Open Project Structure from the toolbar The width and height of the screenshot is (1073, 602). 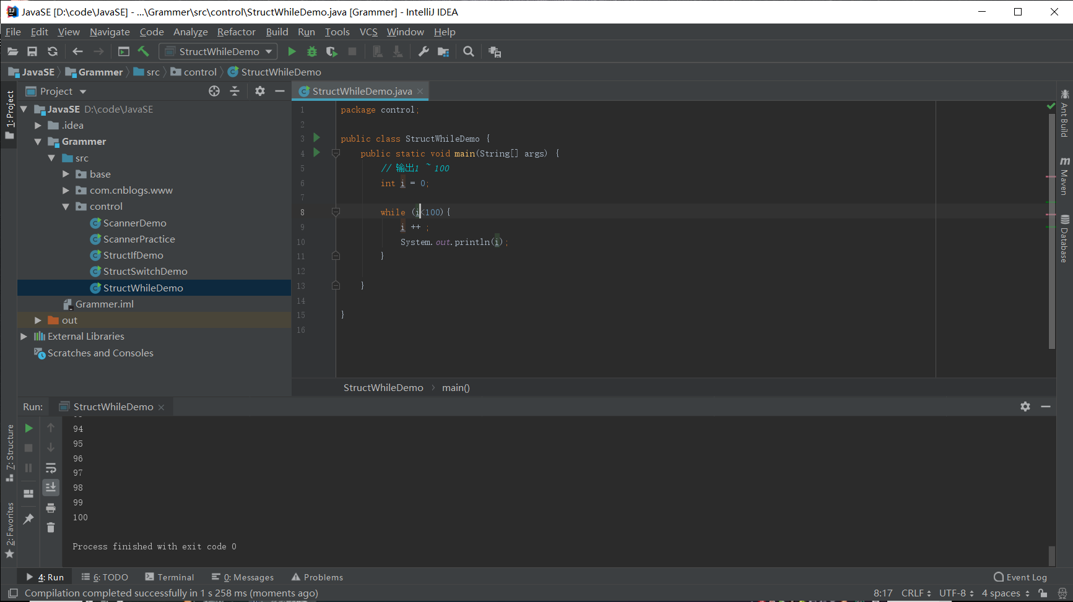pos(443,52)
